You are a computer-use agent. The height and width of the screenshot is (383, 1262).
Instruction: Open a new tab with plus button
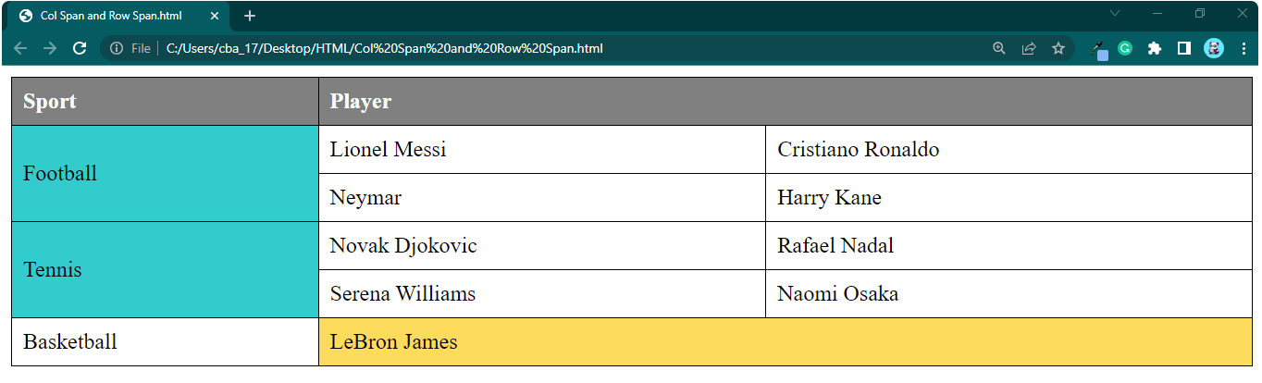click(x=250, y=16)
